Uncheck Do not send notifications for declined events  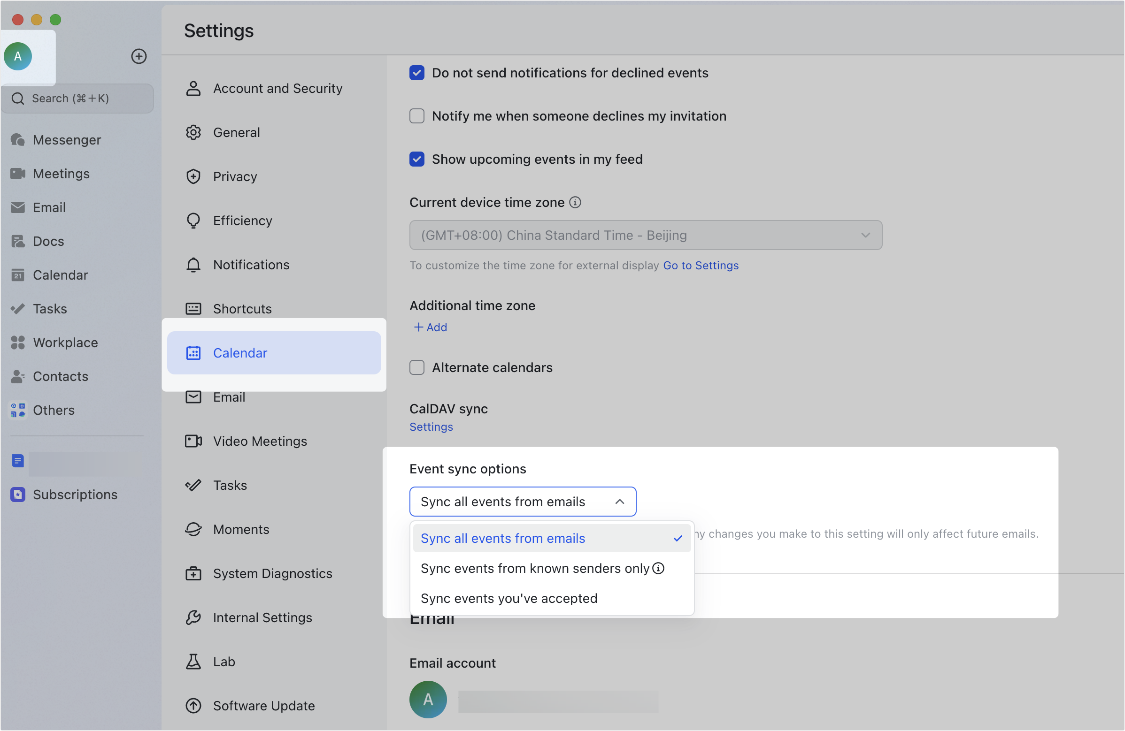tap(416, 73)
